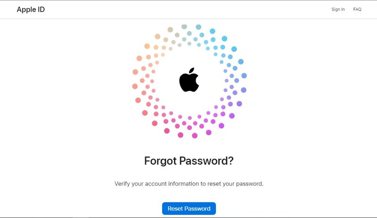377x218 pixels.
Task: Click the Forgot Password? heading
Action: [189, 161]
